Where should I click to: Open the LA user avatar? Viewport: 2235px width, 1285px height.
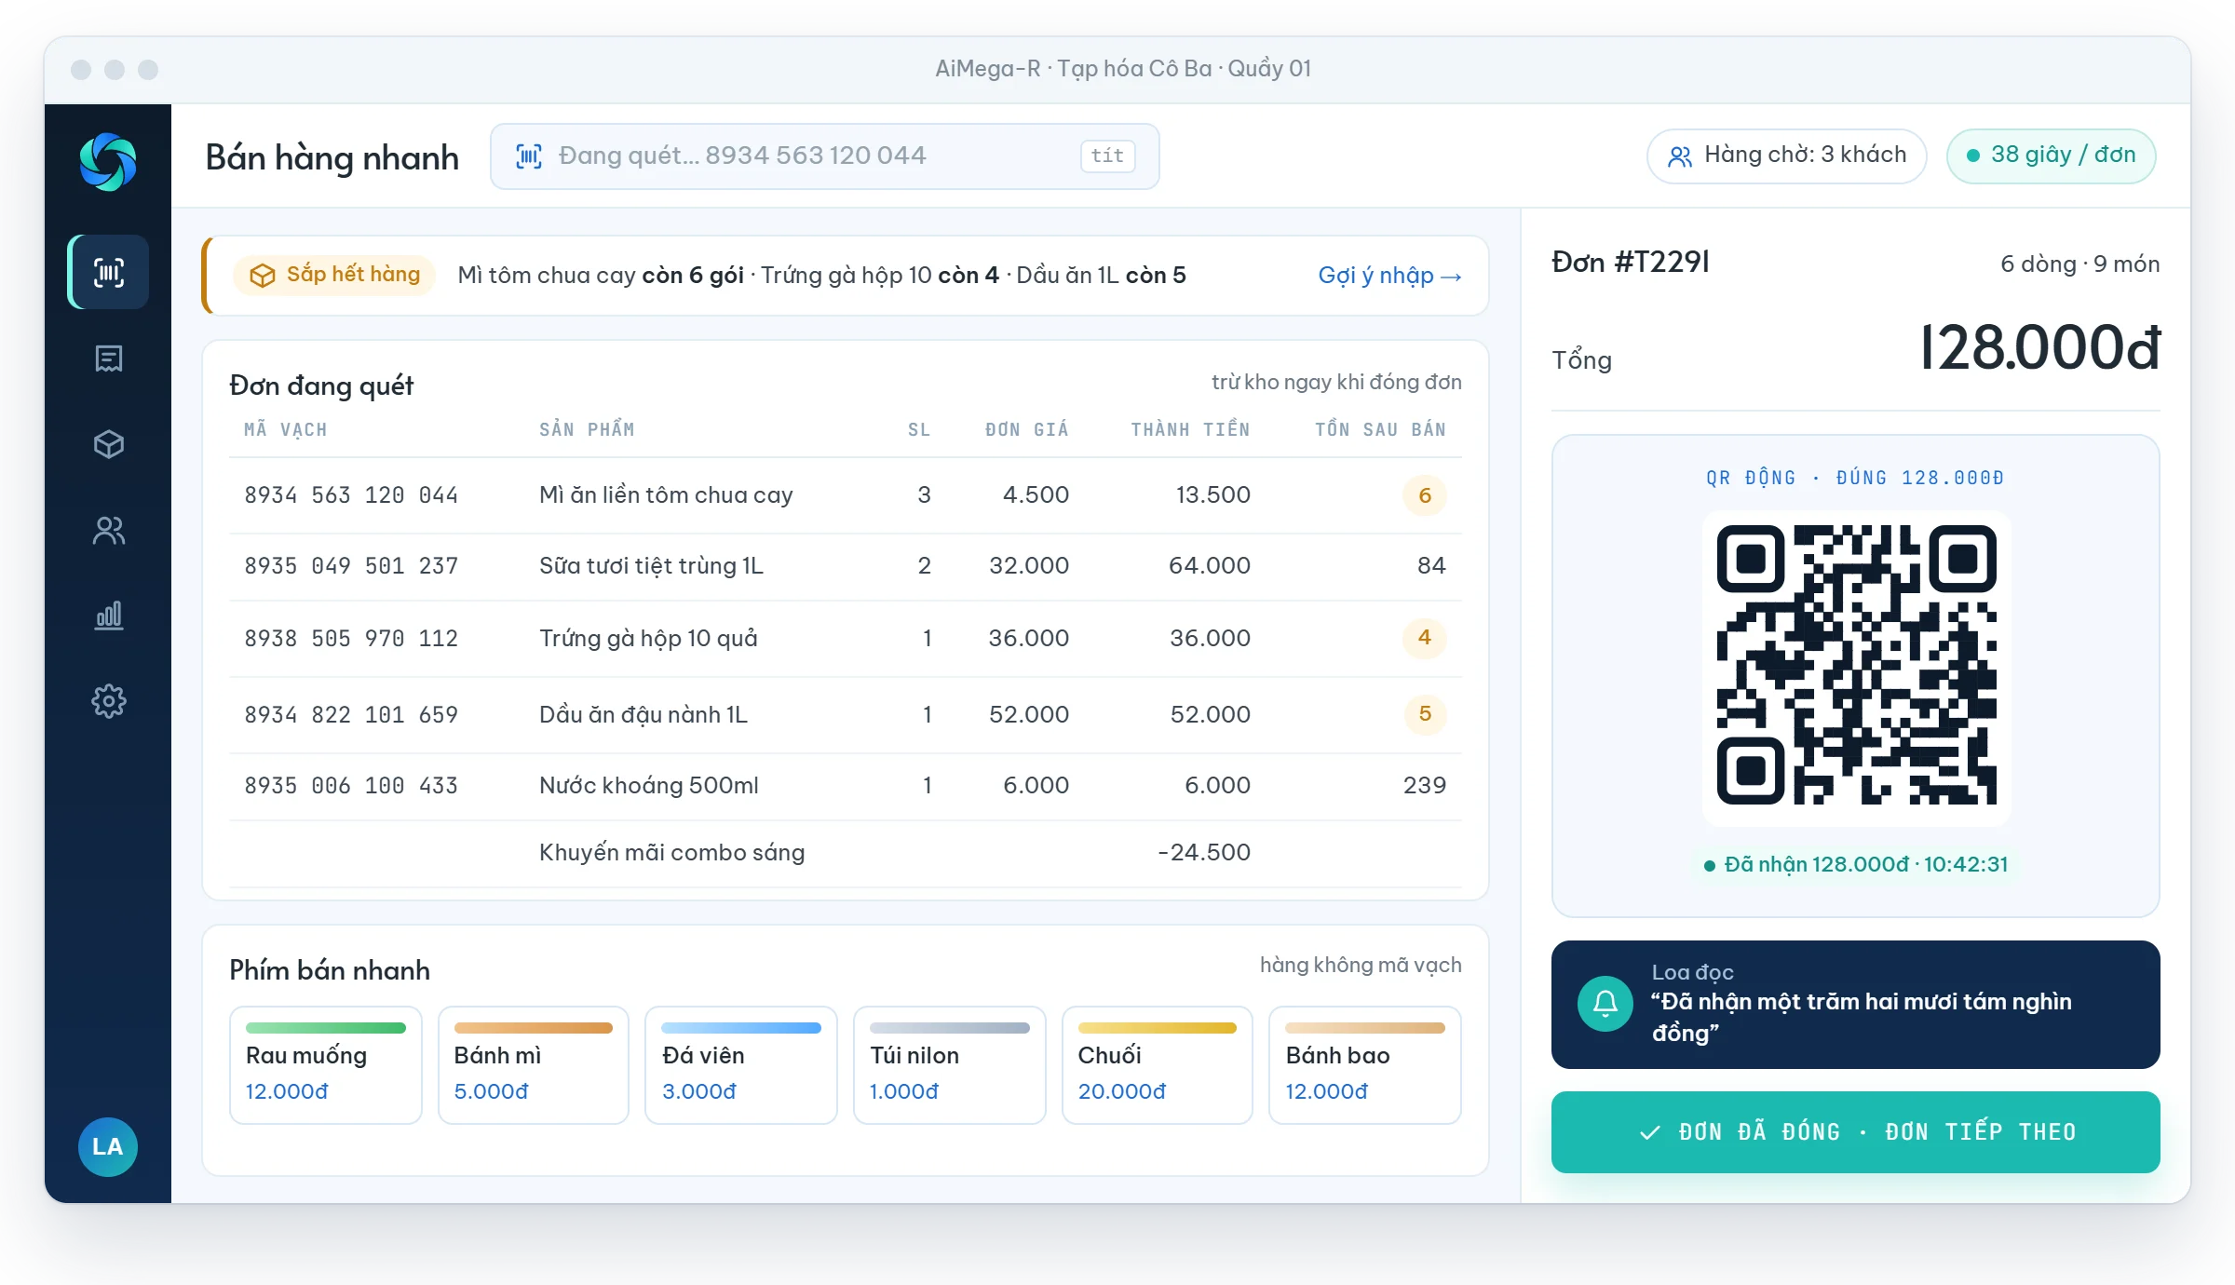[x=108, y=1146]
